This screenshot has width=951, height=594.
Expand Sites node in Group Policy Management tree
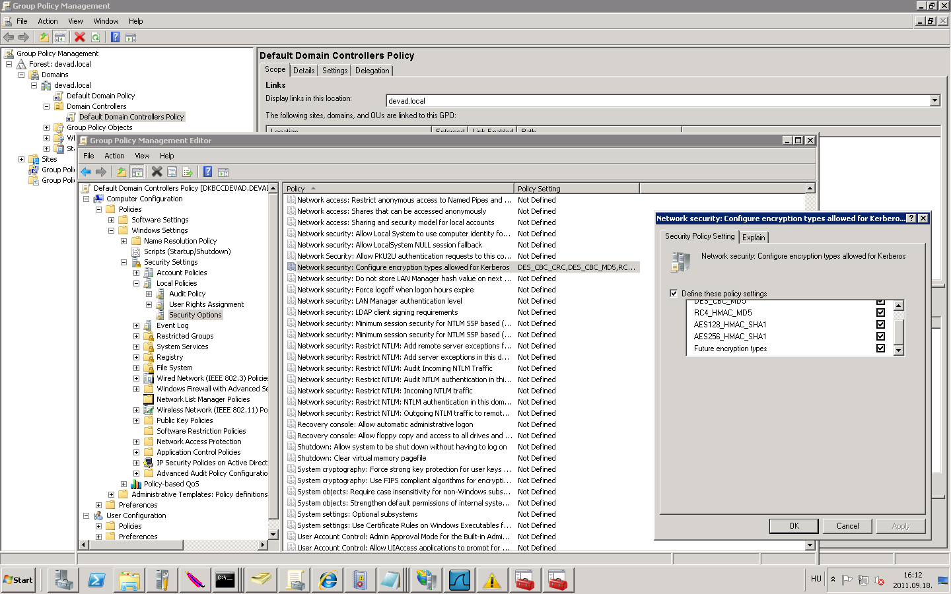click(21, 159)
